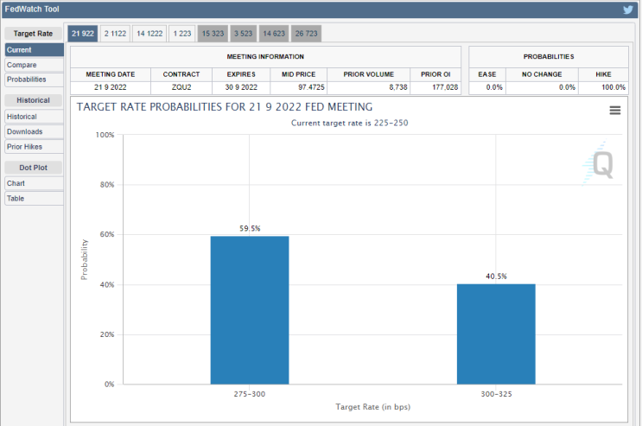Switch to the 14 1222 meeting tab
This screenshot has width=642, height=426.
149,34
